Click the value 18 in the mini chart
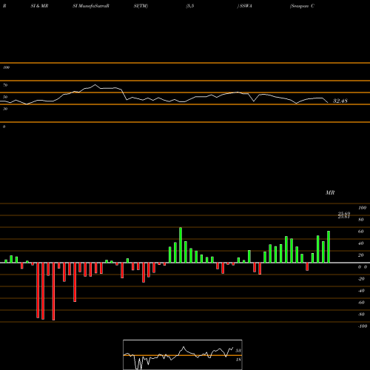 pyautogui.click(x=238, y=360)
